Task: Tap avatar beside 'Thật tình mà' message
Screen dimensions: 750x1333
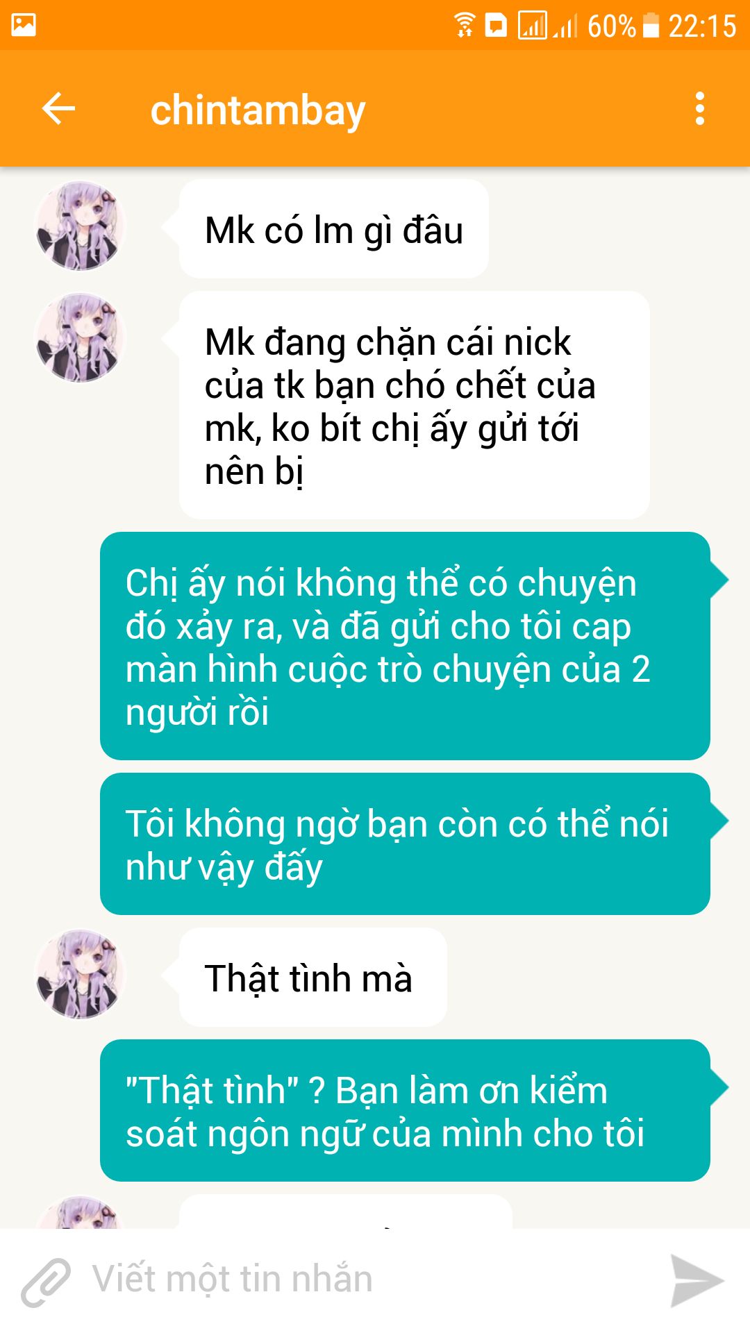Action: (80, 974)
